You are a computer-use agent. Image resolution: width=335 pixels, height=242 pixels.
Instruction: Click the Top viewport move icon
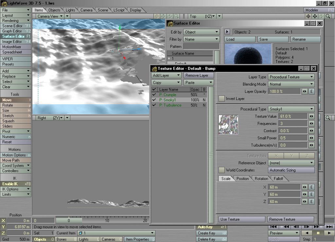click(315, 16)
